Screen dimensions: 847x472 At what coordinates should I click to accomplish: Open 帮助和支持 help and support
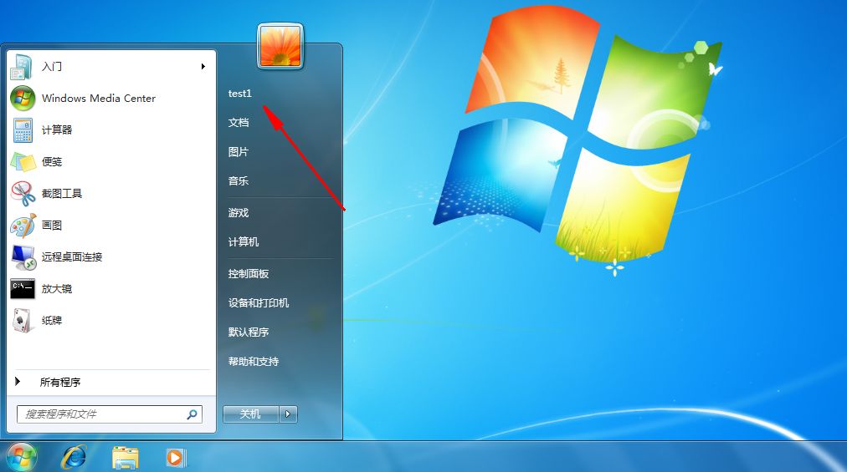254,362
